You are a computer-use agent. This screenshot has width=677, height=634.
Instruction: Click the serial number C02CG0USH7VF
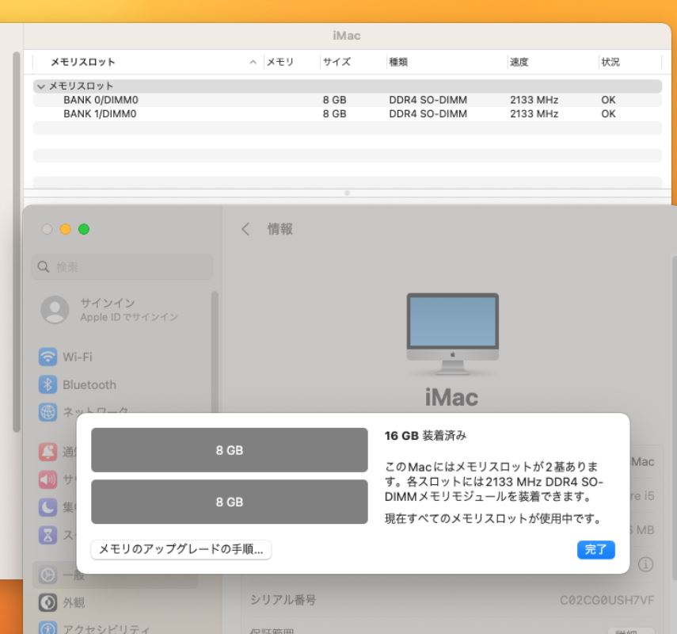click(607, 600)
